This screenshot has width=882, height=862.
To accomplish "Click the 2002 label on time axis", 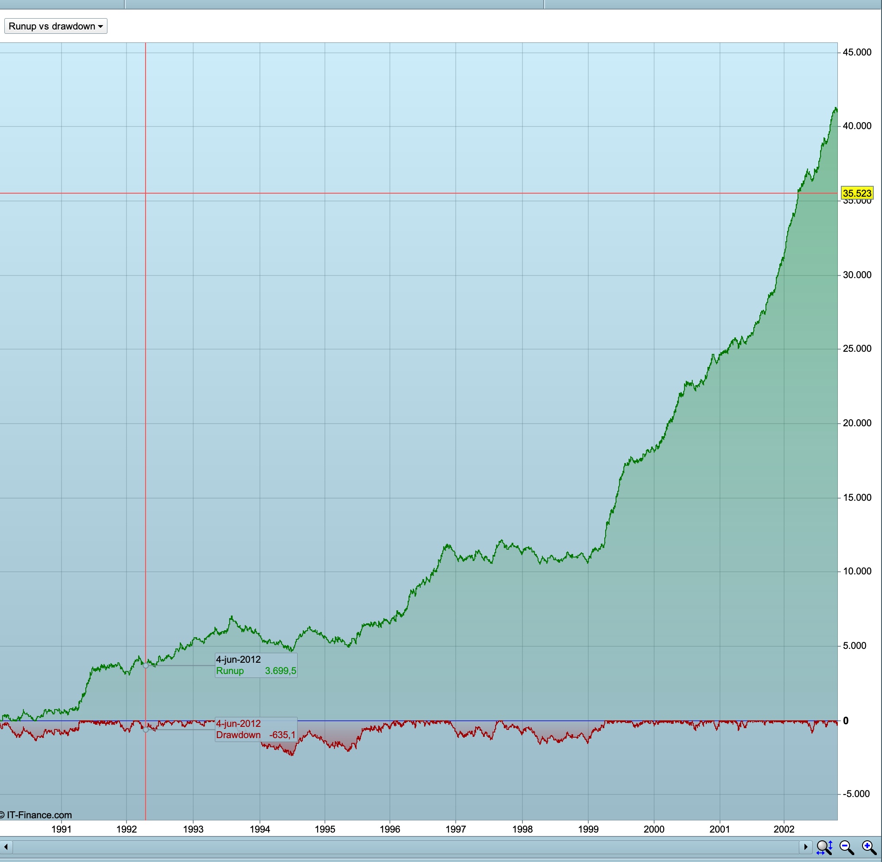I will point(784,829).
